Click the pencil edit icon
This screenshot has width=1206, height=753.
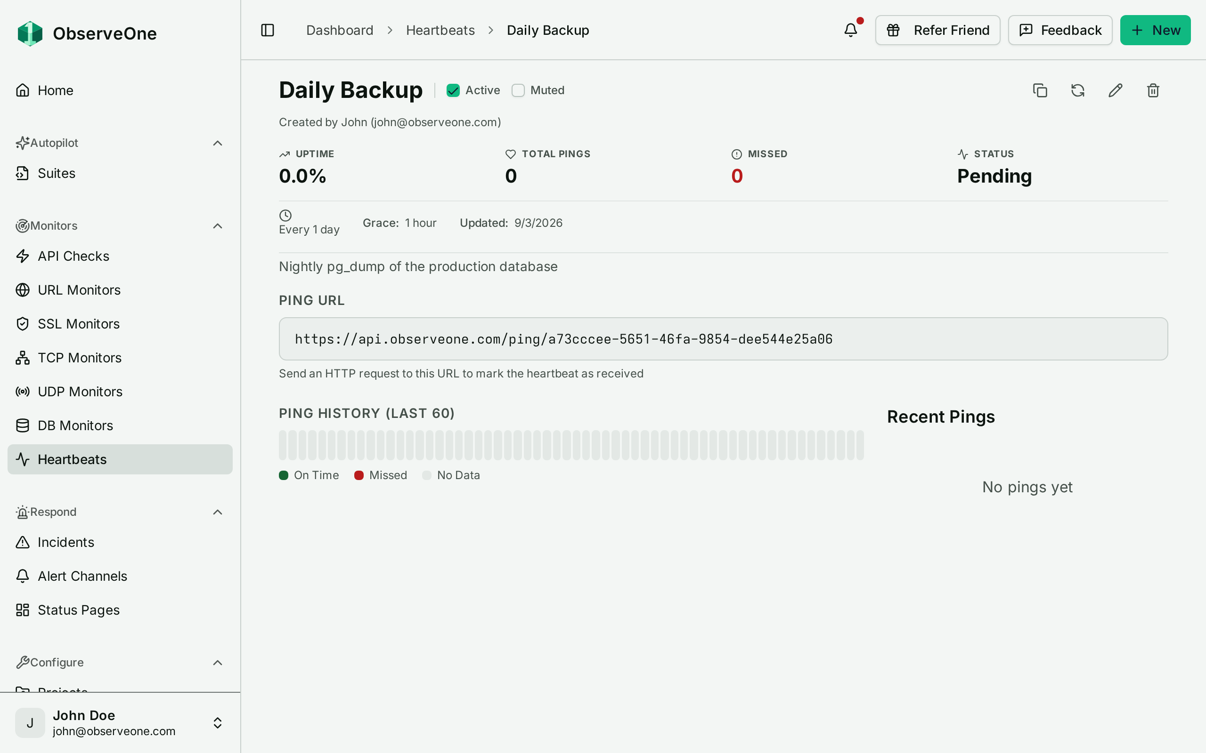pyautogui.click(x=1115, y=90)
